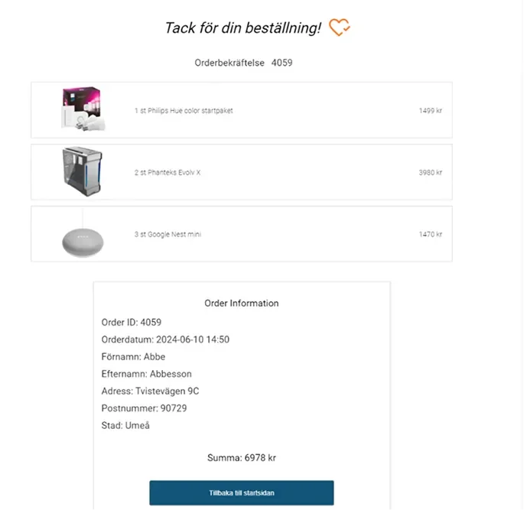This screenshot has height=510, width=527.
Task: Click the orange heart checkmark icon
Action: [x=340, y=28]
